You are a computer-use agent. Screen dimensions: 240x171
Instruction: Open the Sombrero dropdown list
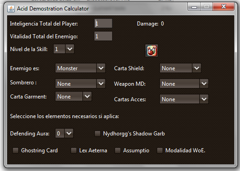pyautogui.click(x=80, y=83)
